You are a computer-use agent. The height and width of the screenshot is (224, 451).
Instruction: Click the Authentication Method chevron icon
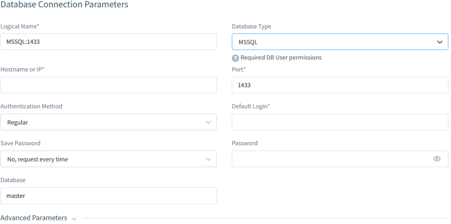click(208, 122)
